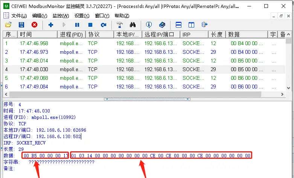
Task: Sort by the 数据 column header
Action: pos(247,35)
